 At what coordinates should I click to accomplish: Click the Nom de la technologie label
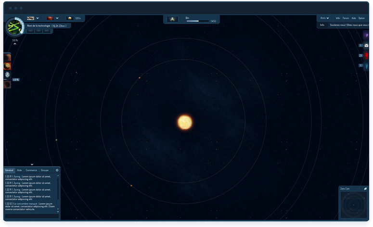[39, 25]
